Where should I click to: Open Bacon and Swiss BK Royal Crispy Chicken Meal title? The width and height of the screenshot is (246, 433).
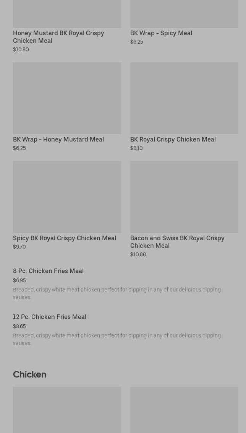click(x=177, y=242)
